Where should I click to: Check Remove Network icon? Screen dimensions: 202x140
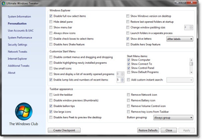pos(128,95)
